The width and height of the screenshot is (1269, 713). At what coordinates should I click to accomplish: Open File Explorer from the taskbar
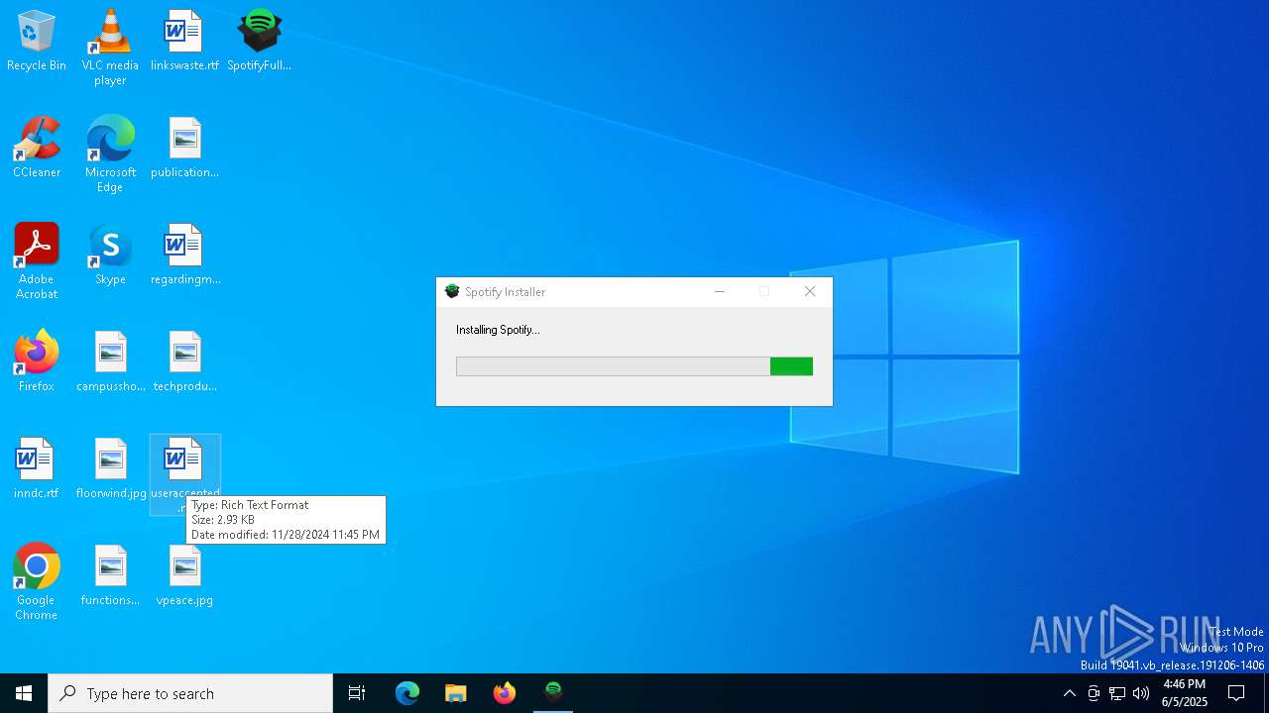point(456,693)
